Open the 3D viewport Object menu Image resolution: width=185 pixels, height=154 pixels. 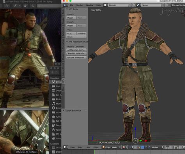pos(96,147)
